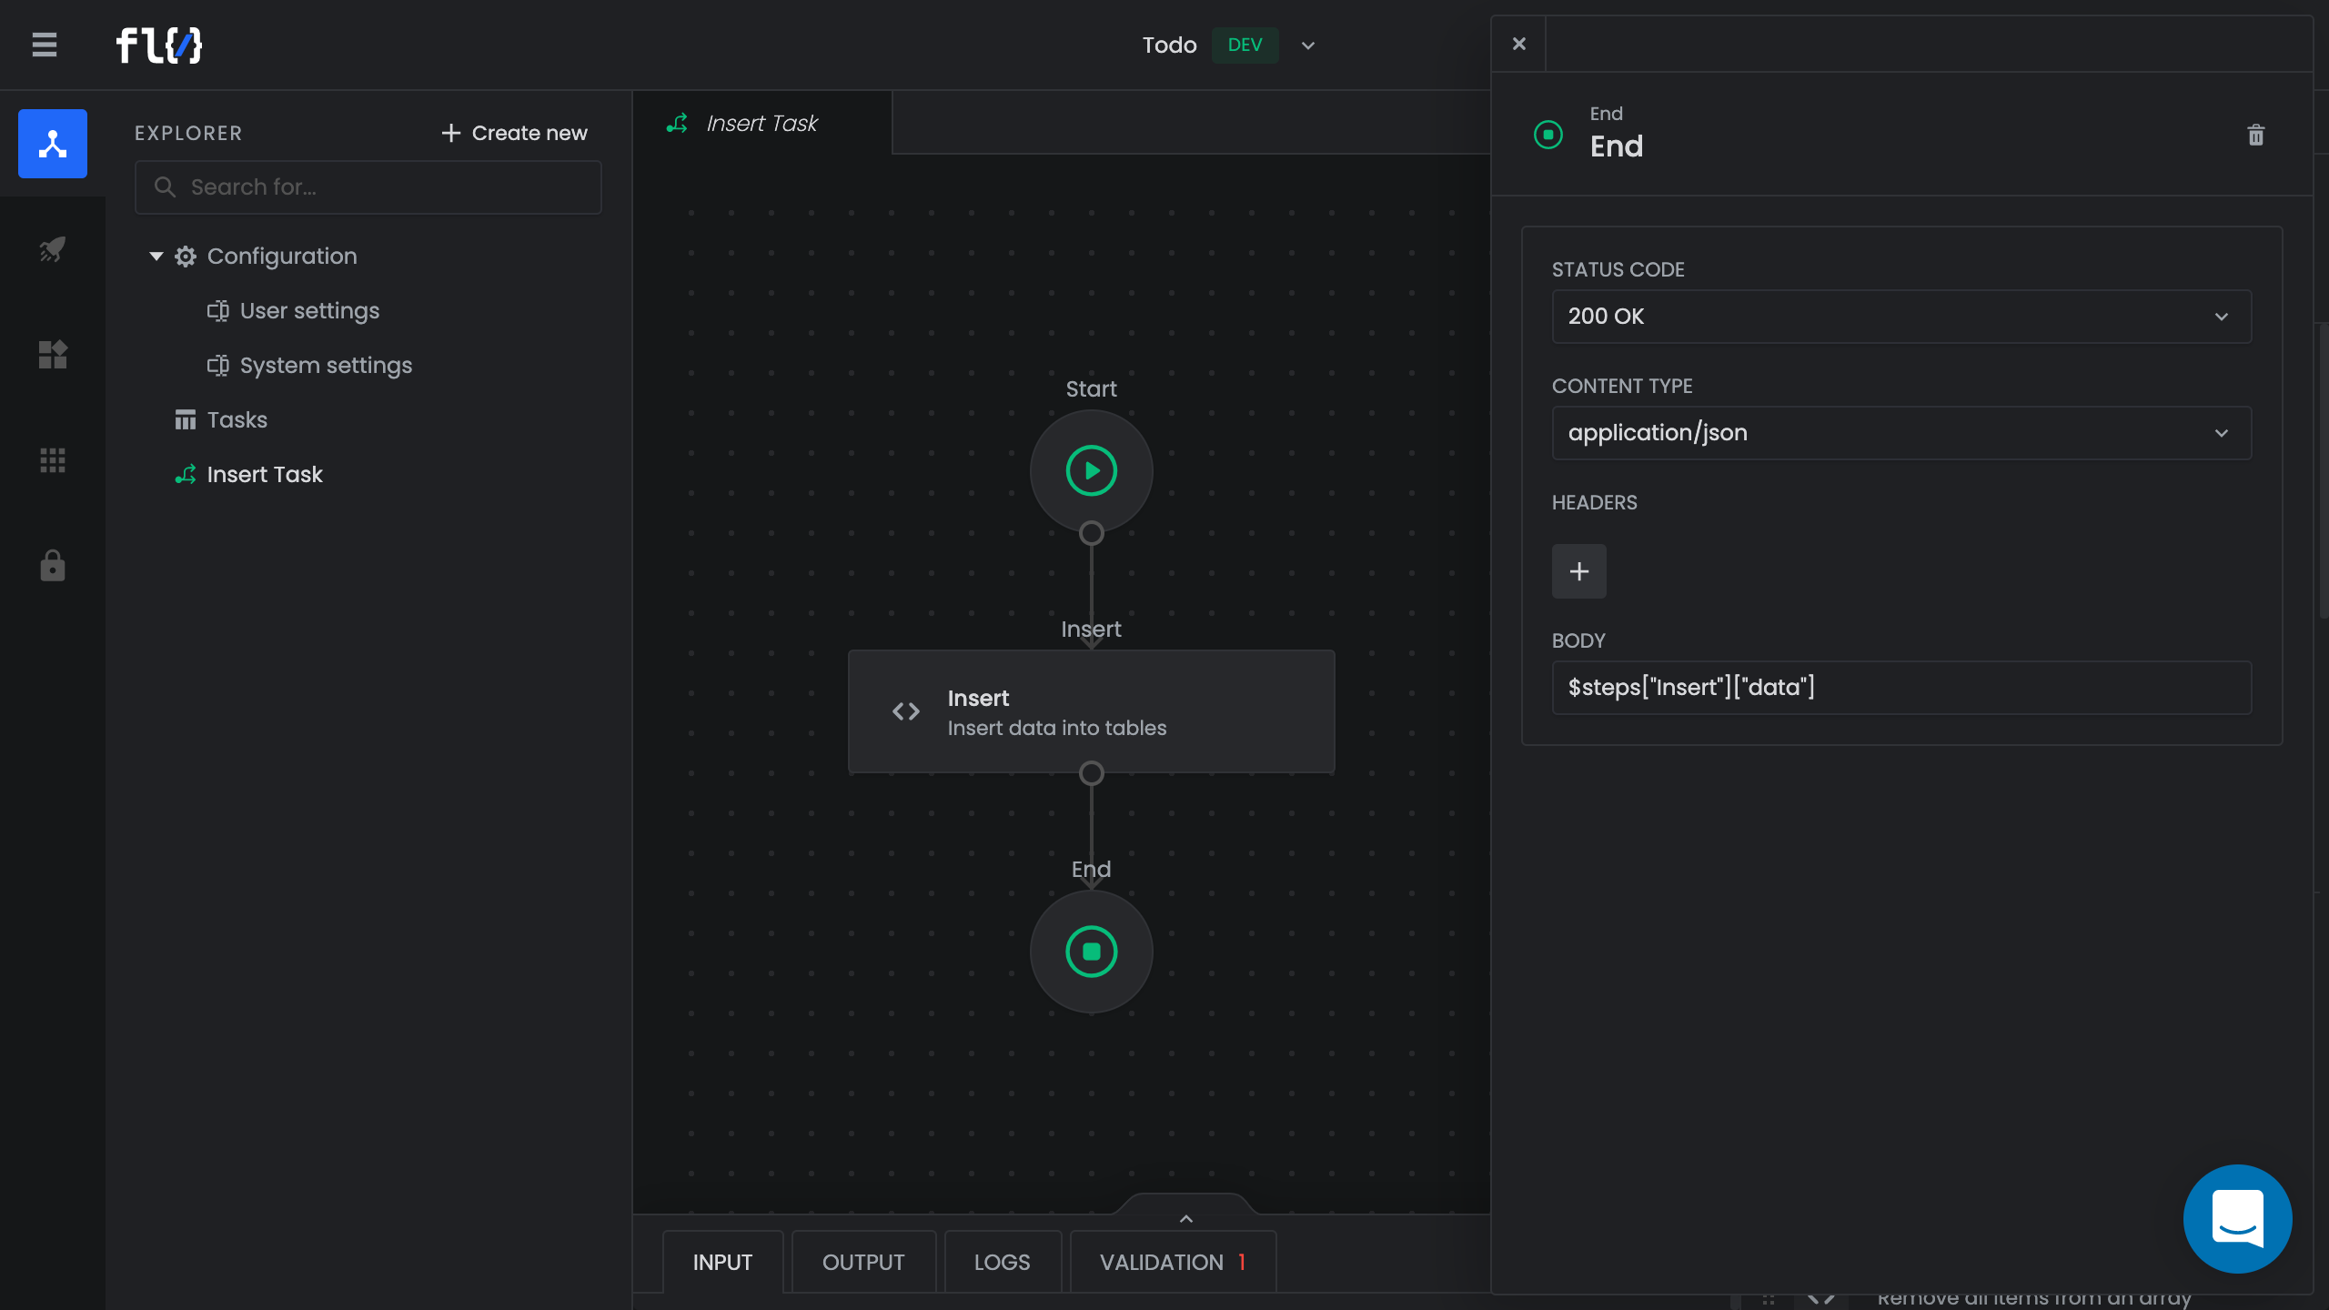Click the Insert node code brackets icon

coord(906,711)
